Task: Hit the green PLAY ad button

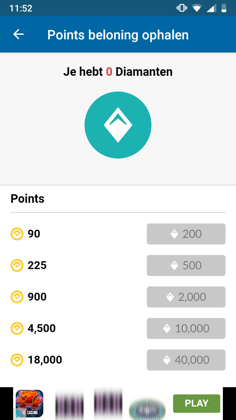Action: click(x=196, y=403)
